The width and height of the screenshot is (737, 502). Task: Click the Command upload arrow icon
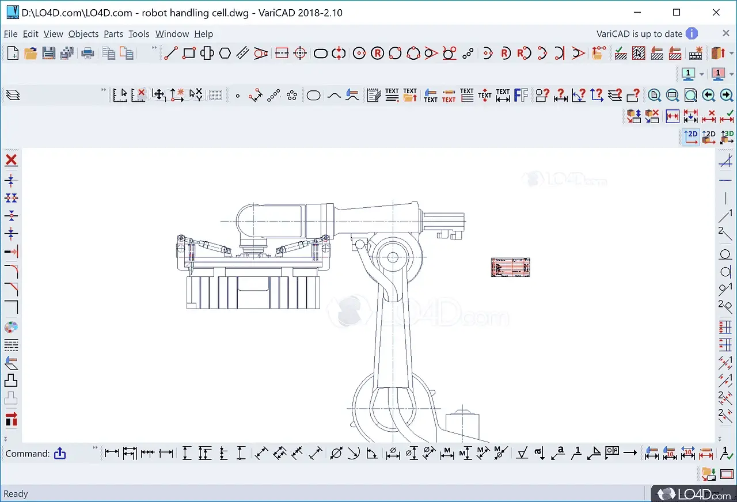60,454
